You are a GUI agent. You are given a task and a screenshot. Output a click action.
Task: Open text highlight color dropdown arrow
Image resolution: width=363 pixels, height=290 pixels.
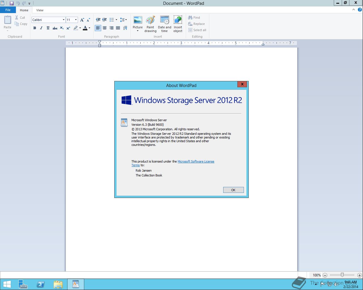point(80,28)
